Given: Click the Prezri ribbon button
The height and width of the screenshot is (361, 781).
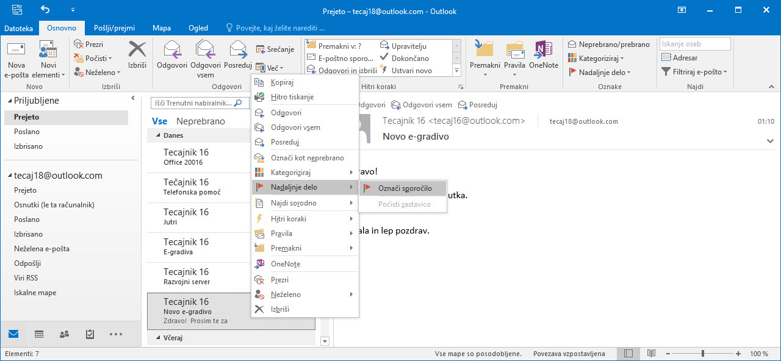Looking at the screenshot, I should click(x=89, y=45).
